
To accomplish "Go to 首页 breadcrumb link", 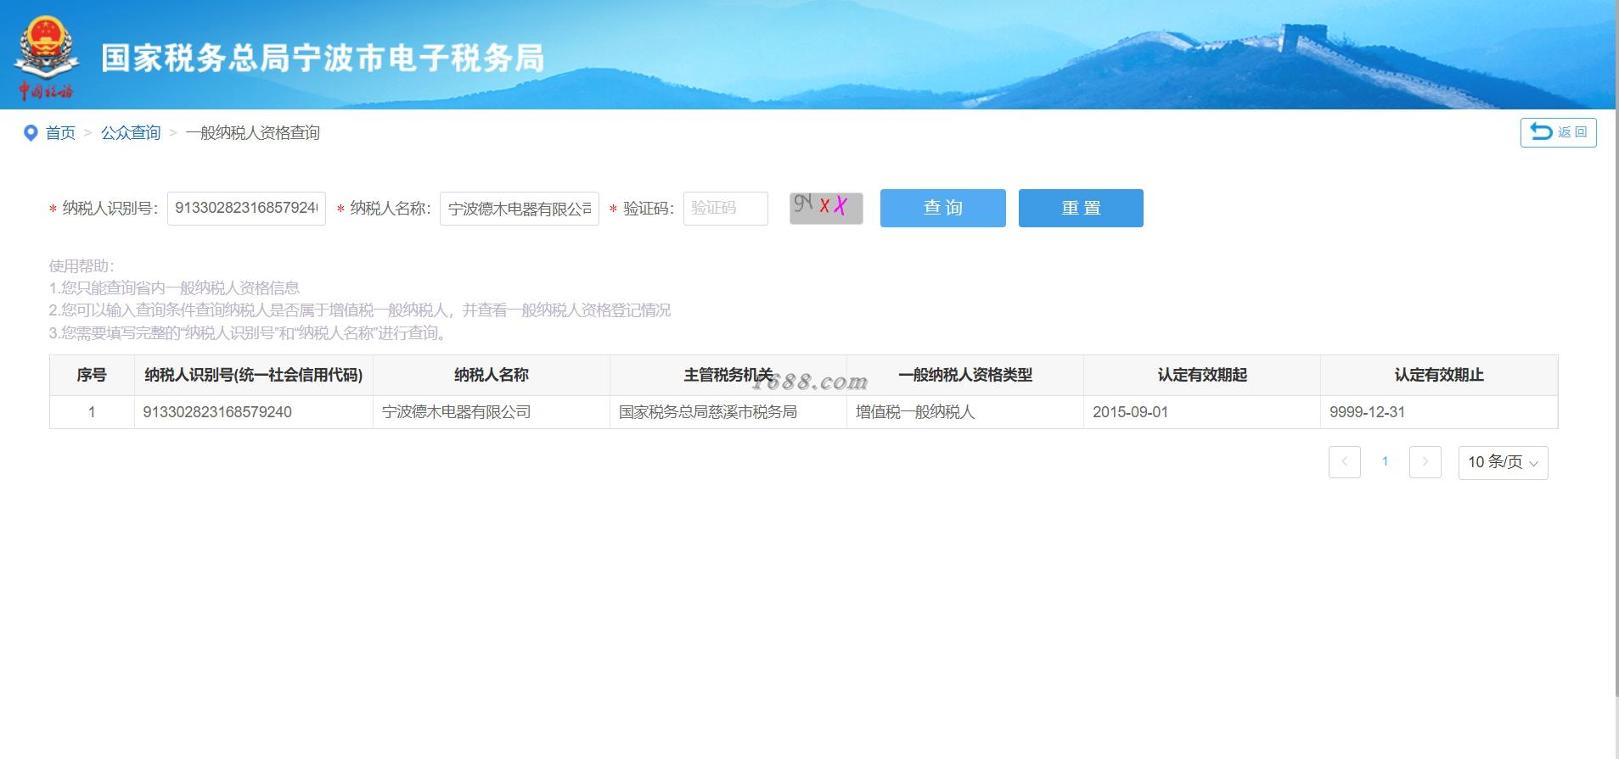I will tap(60, 133).
